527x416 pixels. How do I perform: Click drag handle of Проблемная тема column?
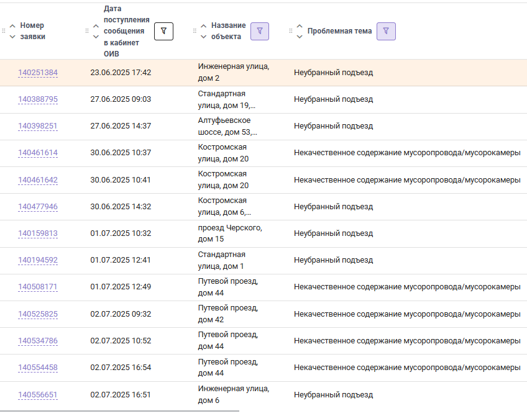click(x=291, y=31)
